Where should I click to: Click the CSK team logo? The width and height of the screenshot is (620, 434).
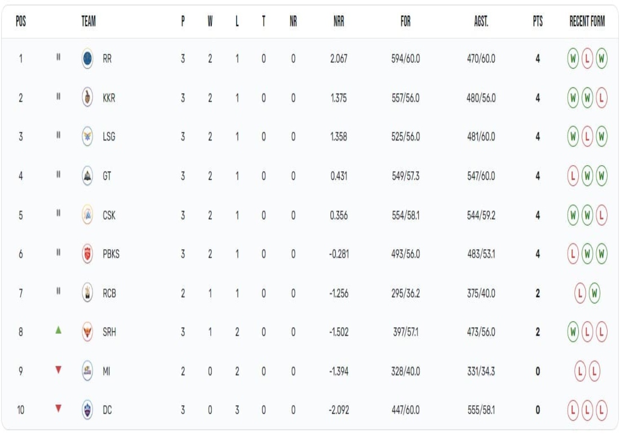click(87, 215)
